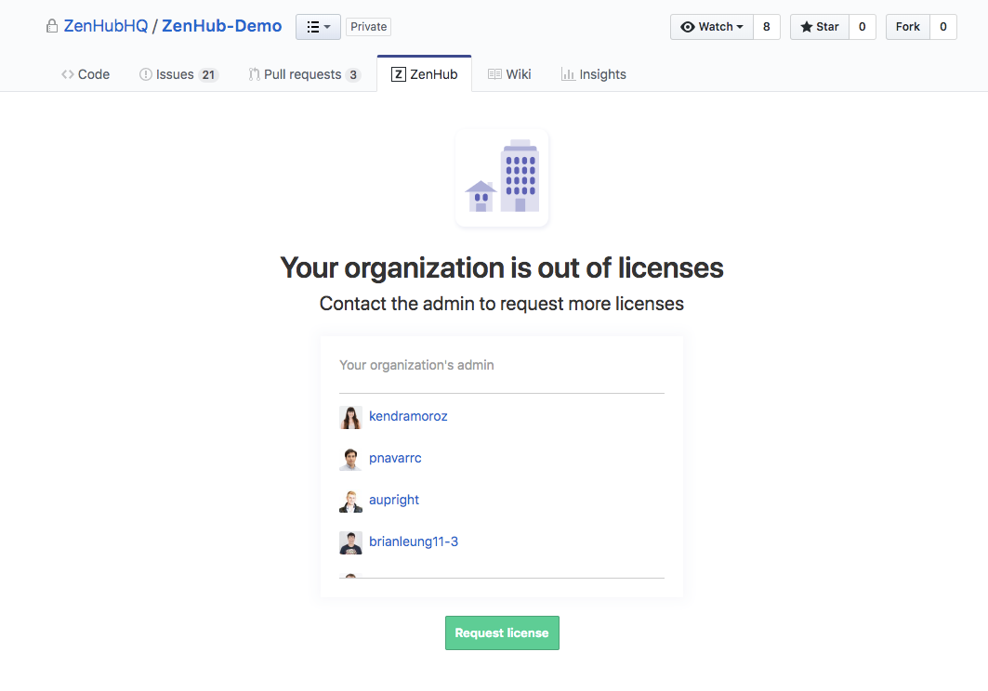The width and height of the screenshot is (988, 691).
Task: Open admin aupright's profile
Action: point(394,500)
